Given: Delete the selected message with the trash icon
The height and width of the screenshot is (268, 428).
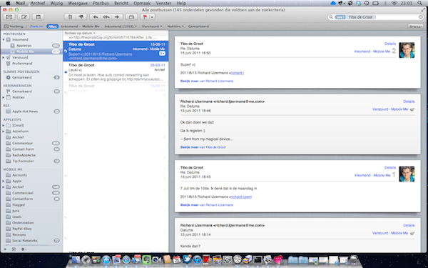Looking at the screenshot, I should pyautogui.click(x=70, y=17).
